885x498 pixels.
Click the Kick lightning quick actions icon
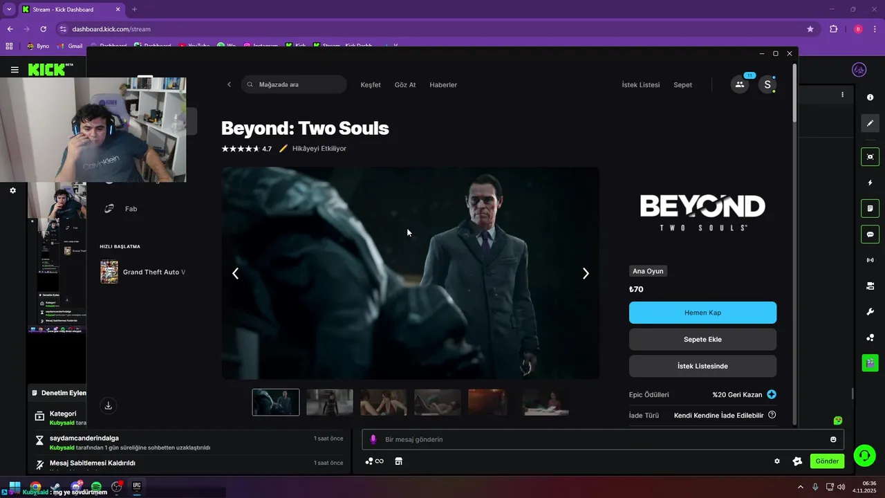870,183
